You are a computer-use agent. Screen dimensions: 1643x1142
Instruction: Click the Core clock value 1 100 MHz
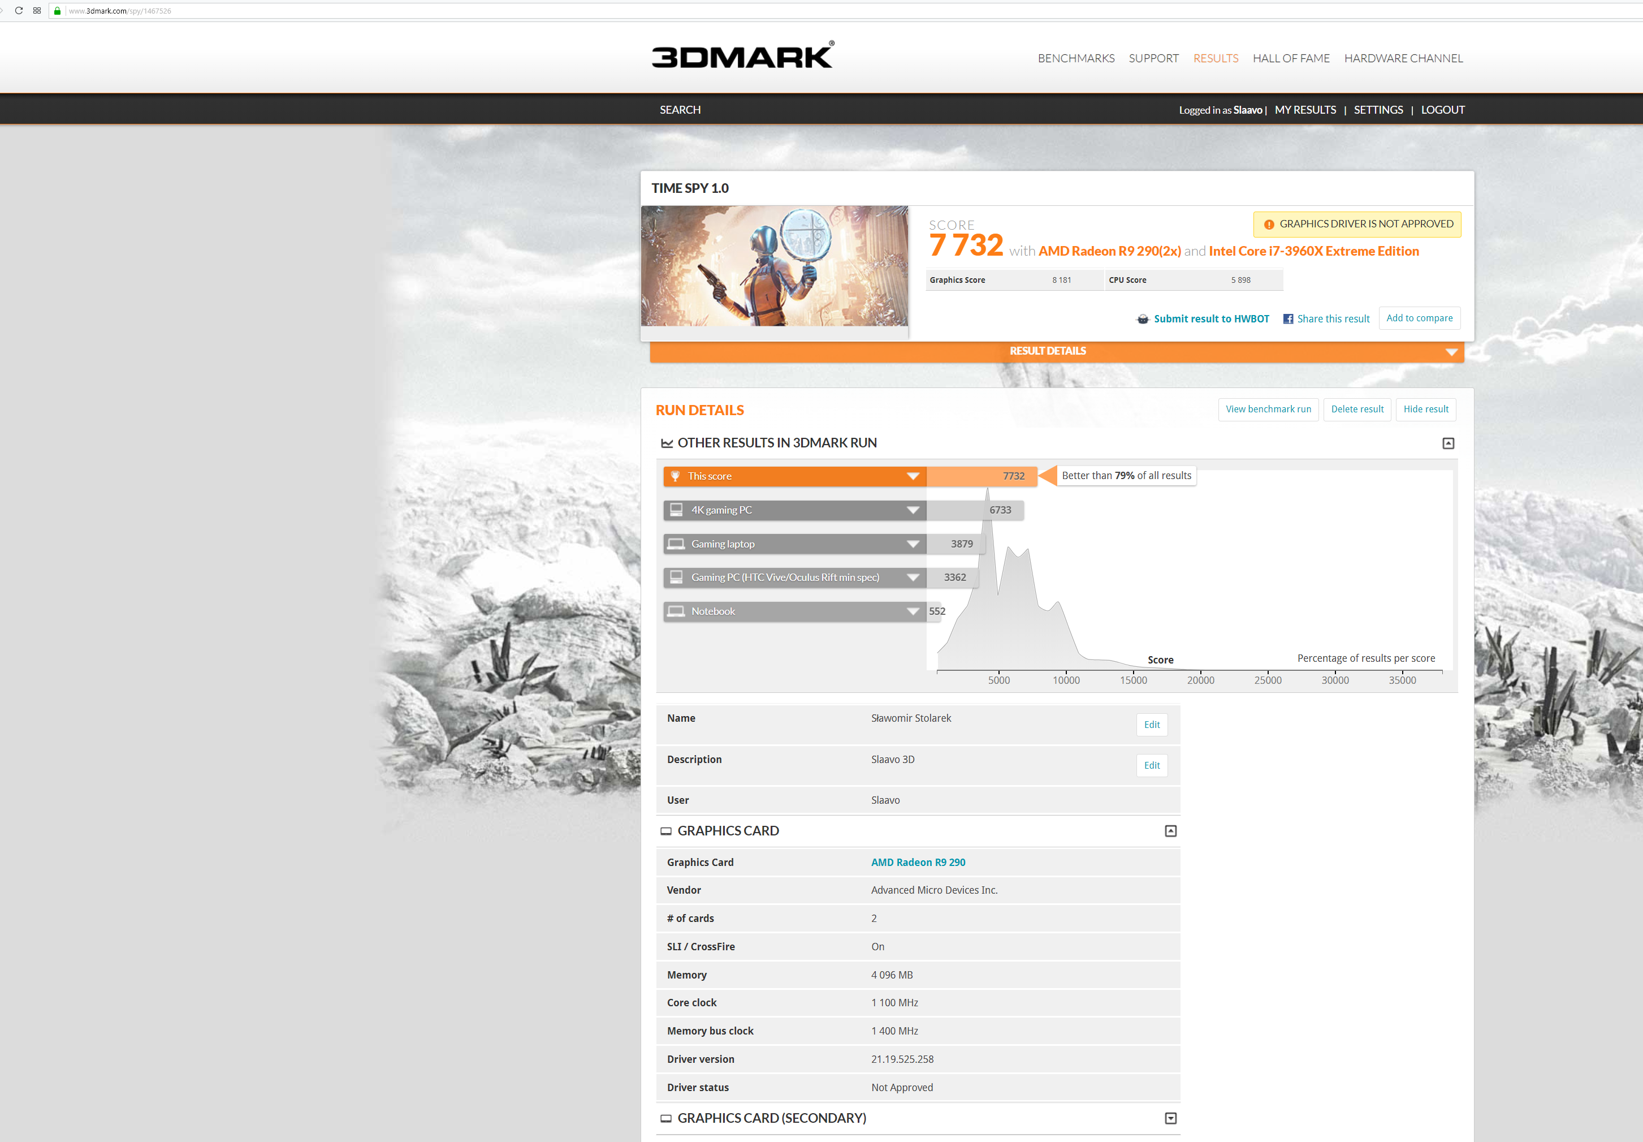tap(894, 1003)
